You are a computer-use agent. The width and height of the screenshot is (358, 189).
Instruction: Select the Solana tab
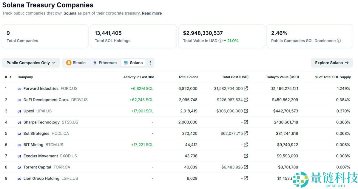pos(133,63)
